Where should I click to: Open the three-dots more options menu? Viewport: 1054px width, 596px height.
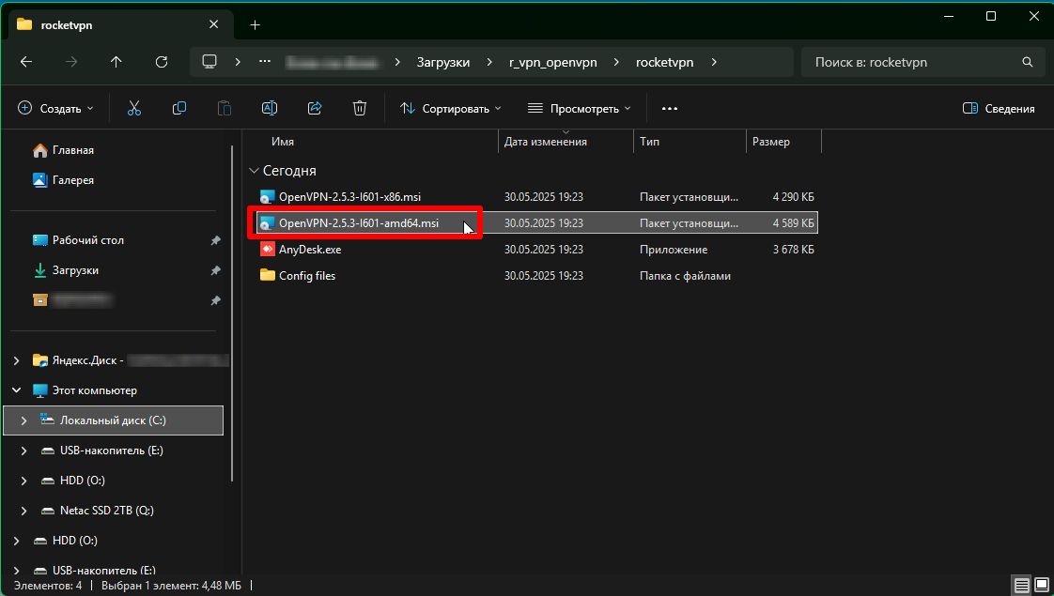(670, 109)
